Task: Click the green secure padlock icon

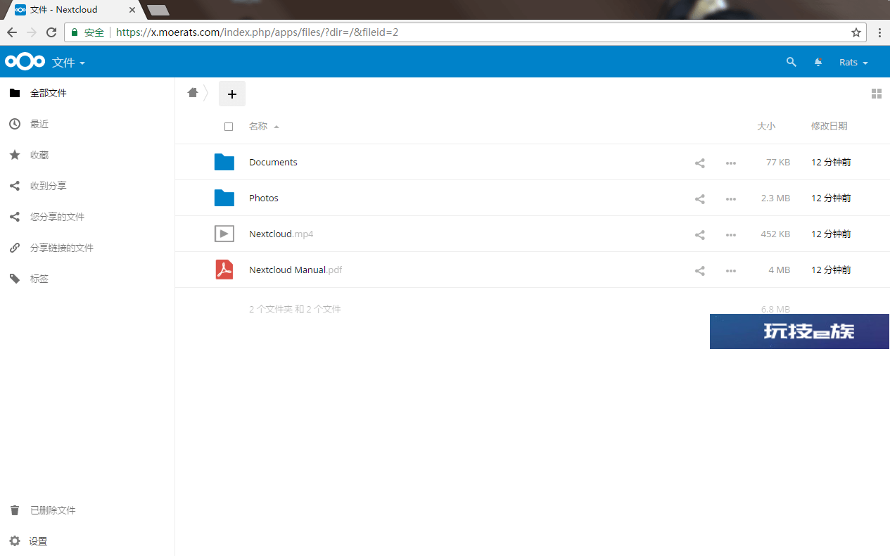Action: point(75,32)
